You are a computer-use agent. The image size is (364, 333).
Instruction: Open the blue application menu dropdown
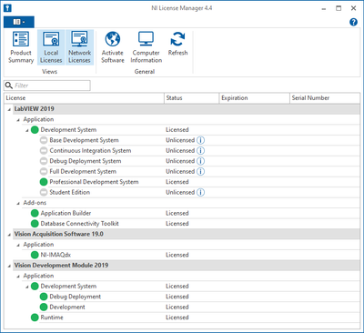click(x=19, y=22)
